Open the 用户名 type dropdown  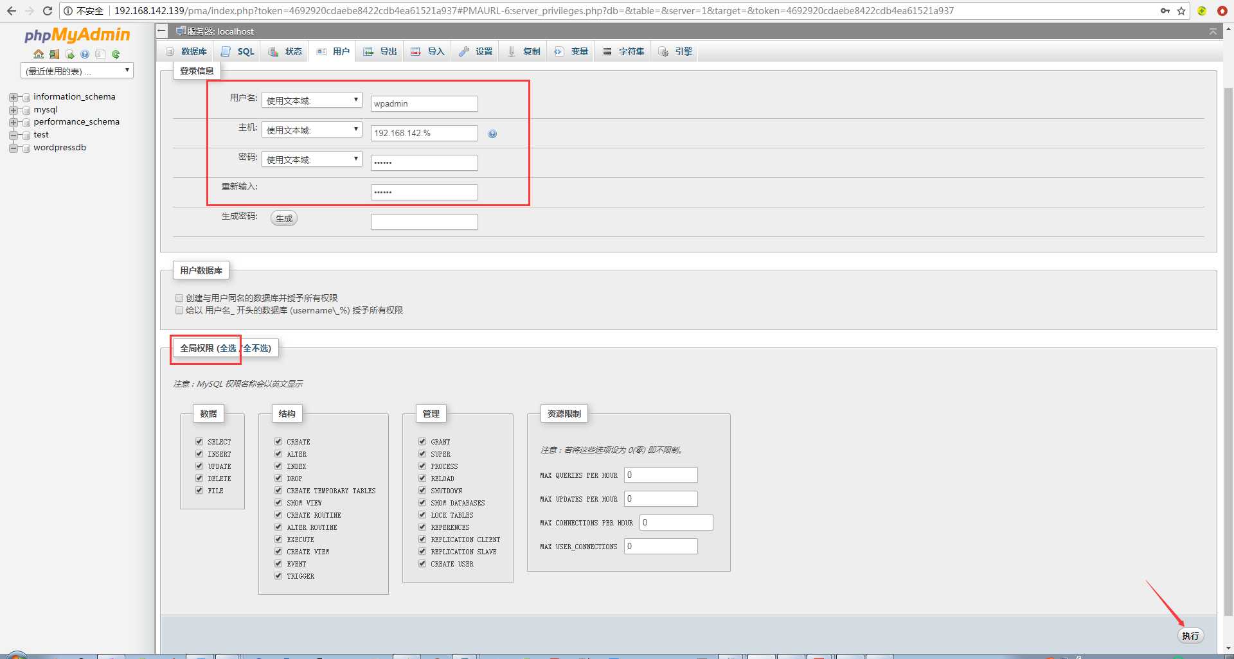coord(312,100)
